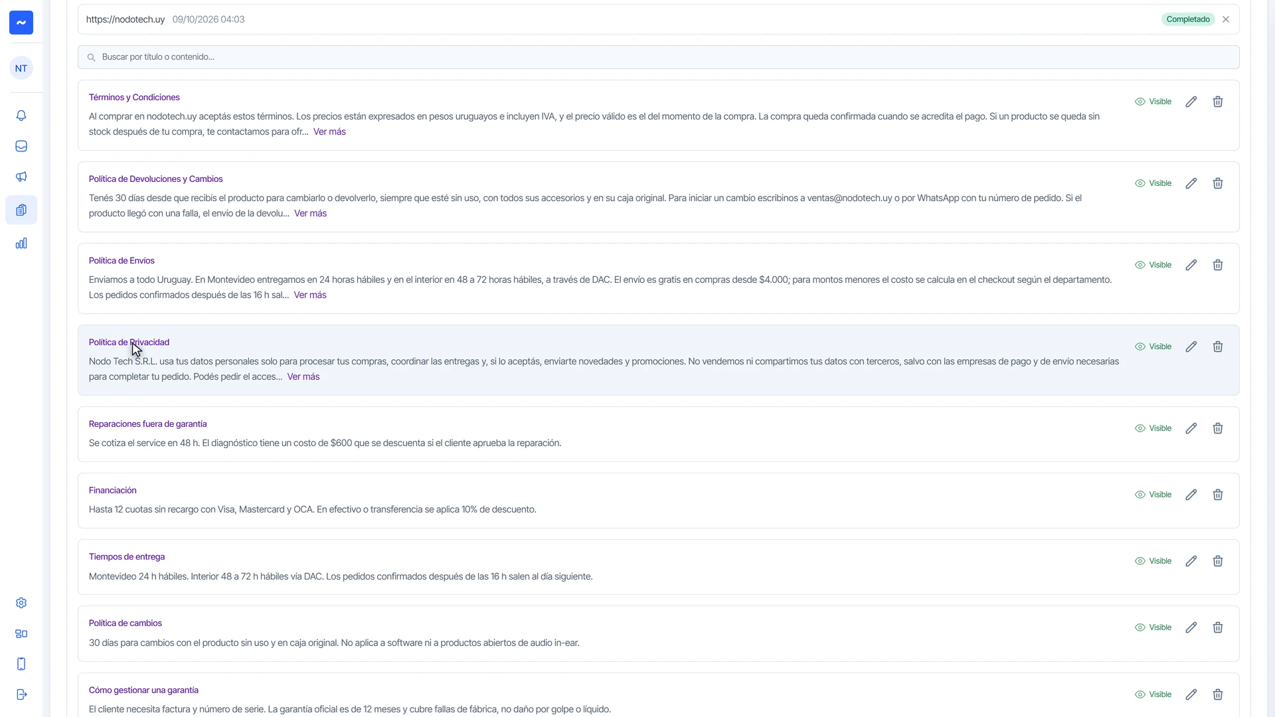Delete Reparaciones fuera de garantía entry

point(1218,428)
